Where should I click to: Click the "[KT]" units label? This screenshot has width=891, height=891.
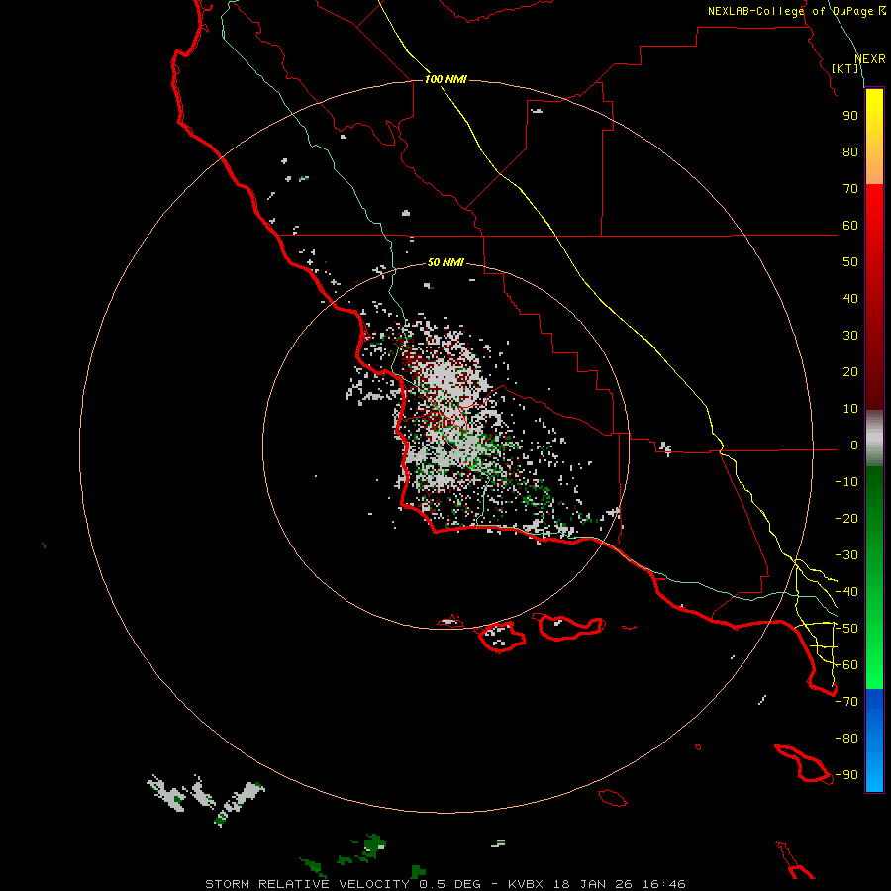click(845, 68)
